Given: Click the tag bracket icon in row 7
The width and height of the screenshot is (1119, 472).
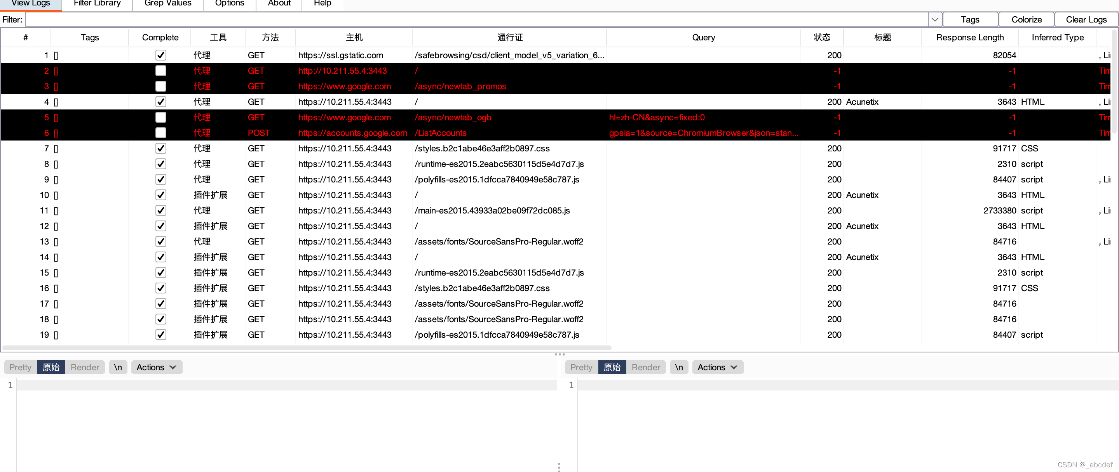Looking at the screenshot, I should (56, 148).
